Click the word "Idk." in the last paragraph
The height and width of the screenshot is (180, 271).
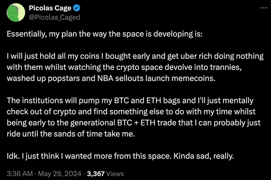(13, 157)
